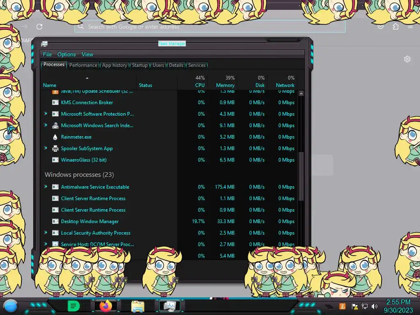Click the Local Security Authority Process icon
This screenshot has width=420, height=315.
point(55,233)
